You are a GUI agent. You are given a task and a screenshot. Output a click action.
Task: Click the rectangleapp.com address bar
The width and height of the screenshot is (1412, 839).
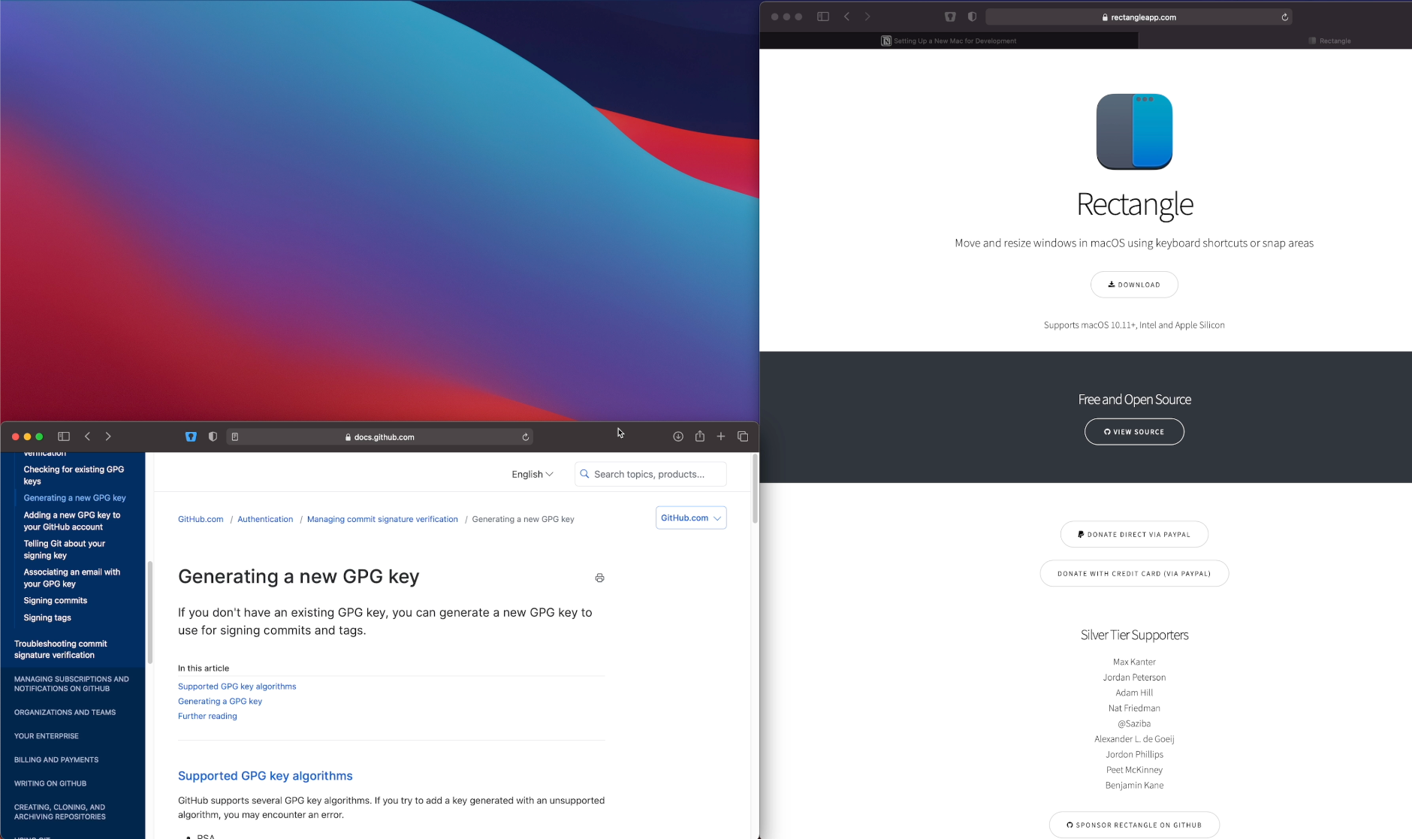(1139, 17)
